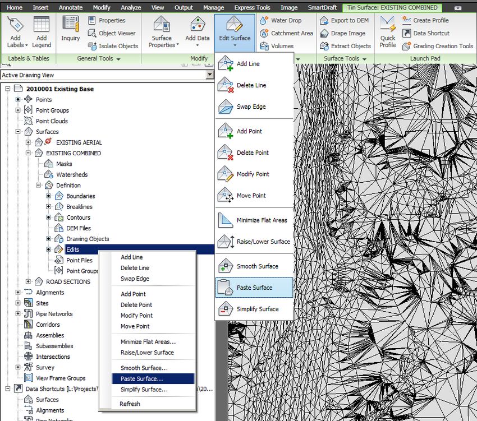
Task: Choose Swap Edge in Edit Surface dropdown
Action: (x=254, y=107)
